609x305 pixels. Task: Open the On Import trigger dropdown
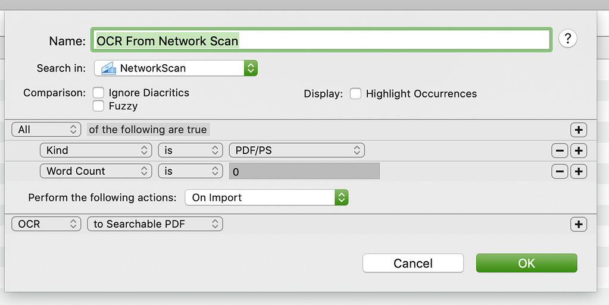point(266,197)
